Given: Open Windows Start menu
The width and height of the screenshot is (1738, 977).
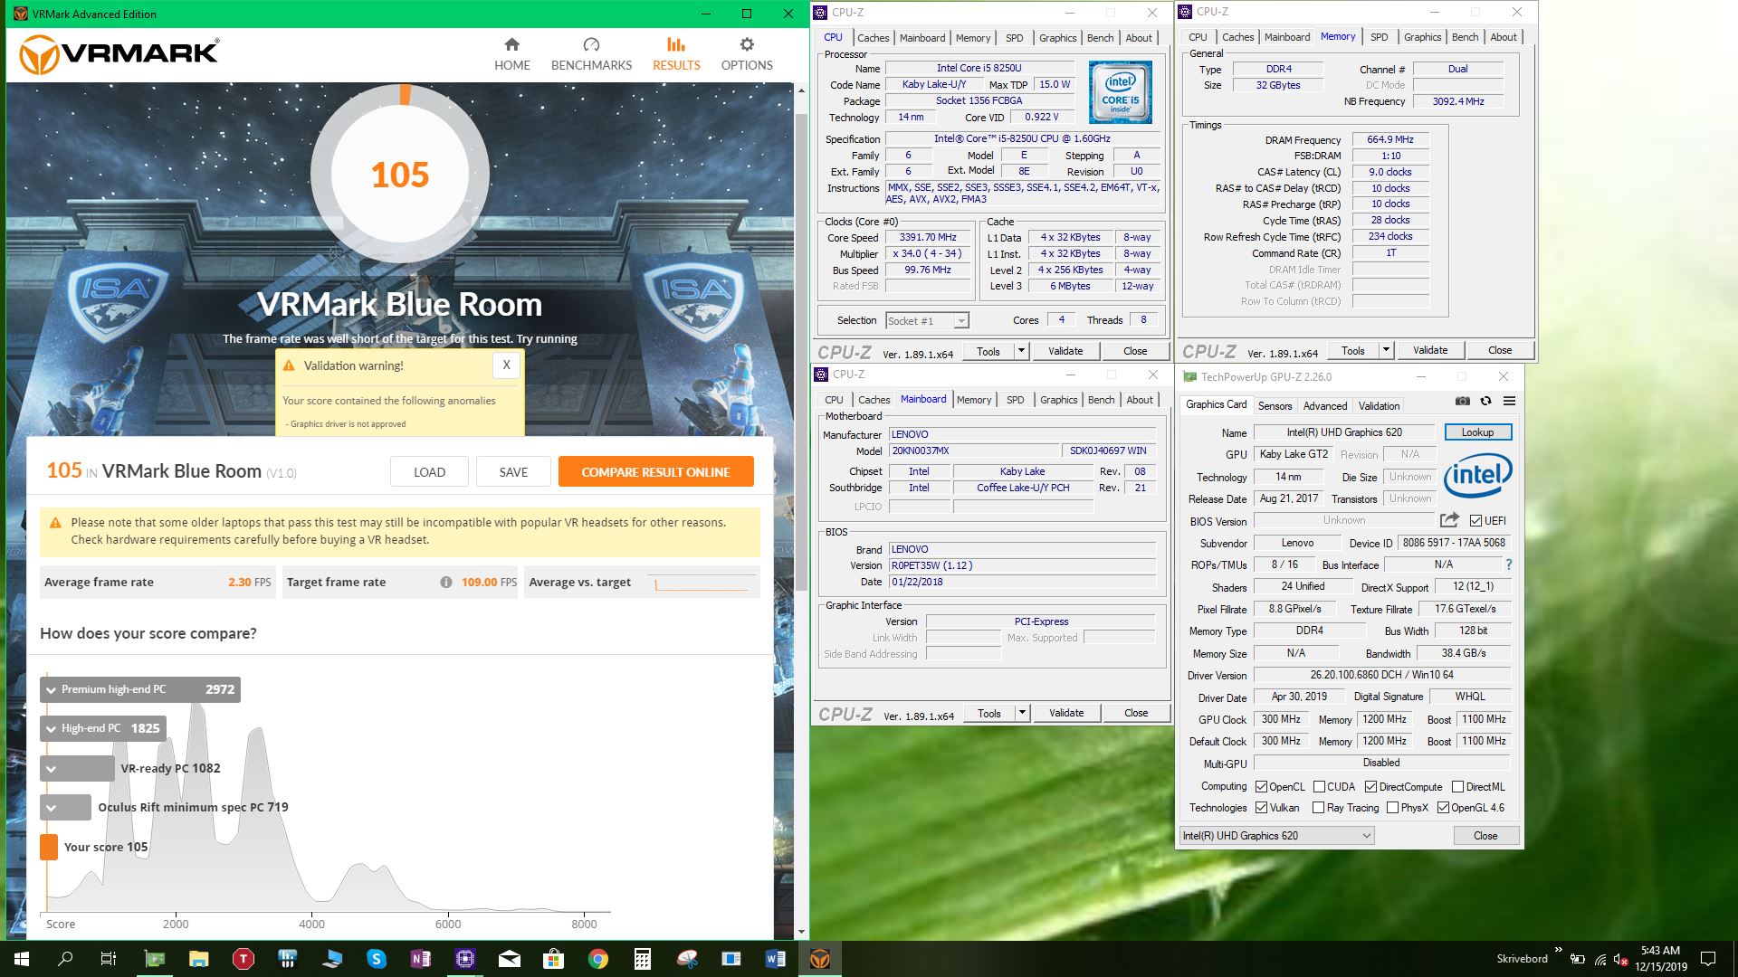Looking at the screenshot, I should pos(22,959).
